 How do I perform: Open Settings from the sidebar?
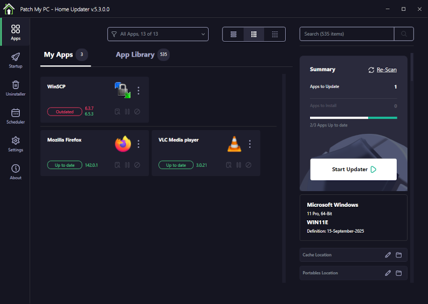[x=16, y=144]
